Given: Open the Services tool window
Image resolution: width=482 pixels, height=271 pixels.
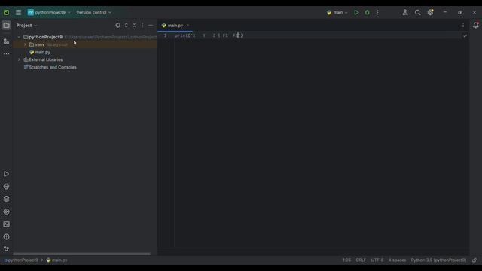Looking at the screenshot, I should click(6, 212).
